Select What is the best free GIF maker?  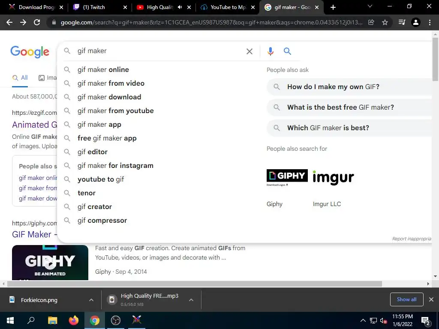pyautogui.click(x=349, y=107)
